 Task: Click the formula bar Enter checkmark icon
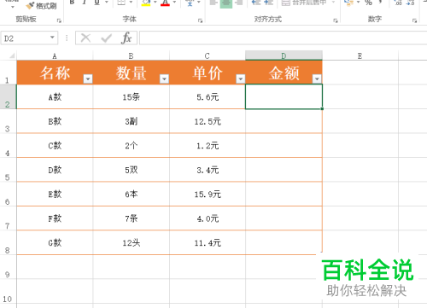[106, 38]
